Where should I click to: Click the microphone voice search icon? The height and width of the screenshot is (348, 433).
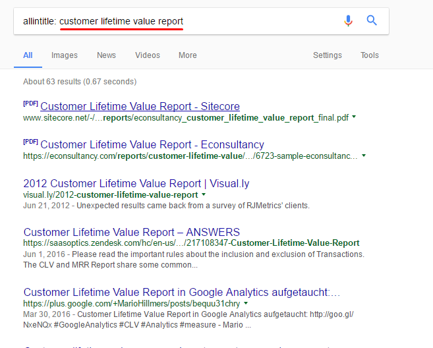(348, 20)
